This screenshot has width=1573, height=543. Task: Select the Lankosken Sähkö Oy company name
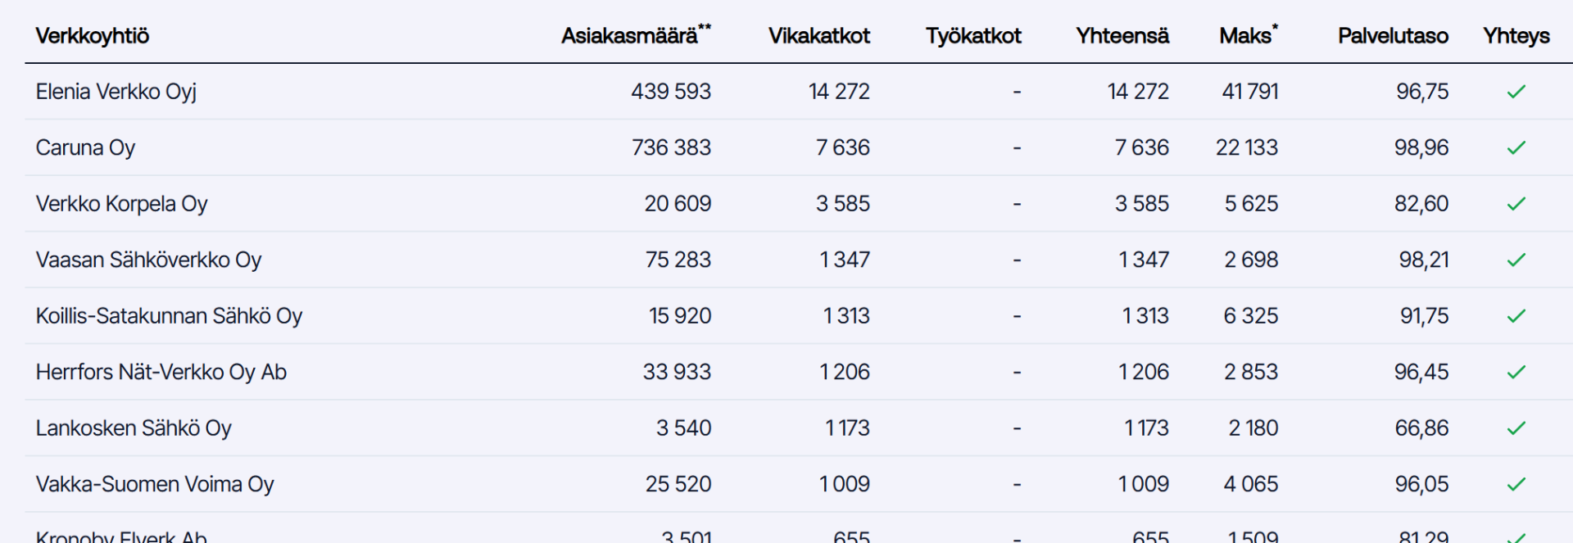point(134,428)
